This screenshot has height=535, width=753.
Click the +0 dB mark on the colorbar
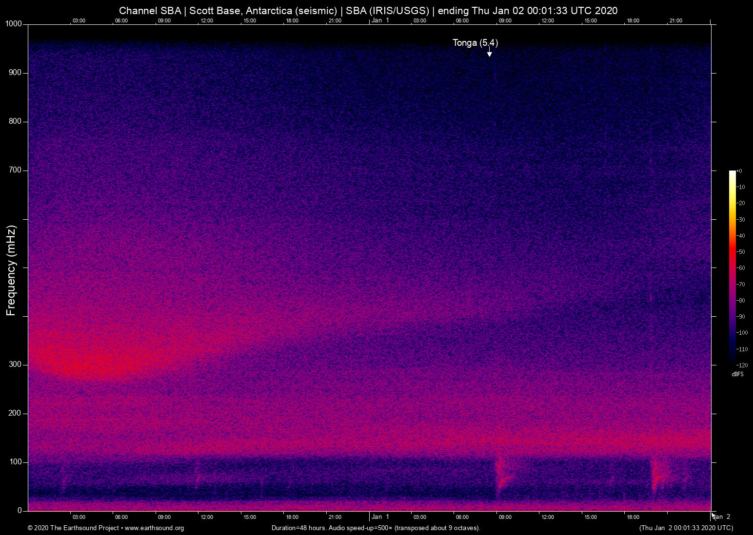click(x=740, y=171)
